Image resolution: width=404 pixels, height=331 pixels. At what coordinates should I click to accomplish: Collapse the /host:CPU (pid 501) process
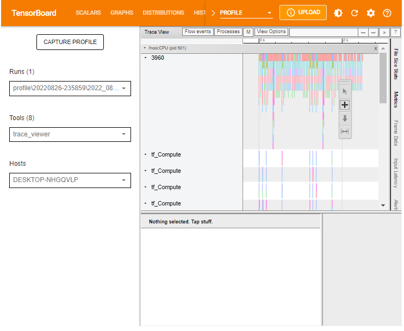point(145,48)
